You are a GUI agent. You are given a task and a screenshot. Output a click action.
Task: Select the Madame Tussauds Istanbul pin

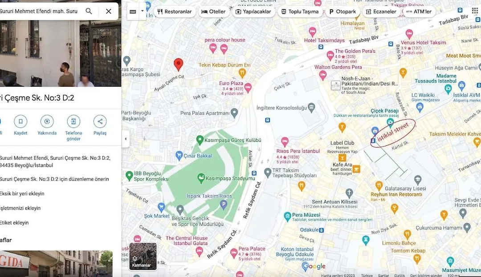pyautogui.click(x=448, y=89)
